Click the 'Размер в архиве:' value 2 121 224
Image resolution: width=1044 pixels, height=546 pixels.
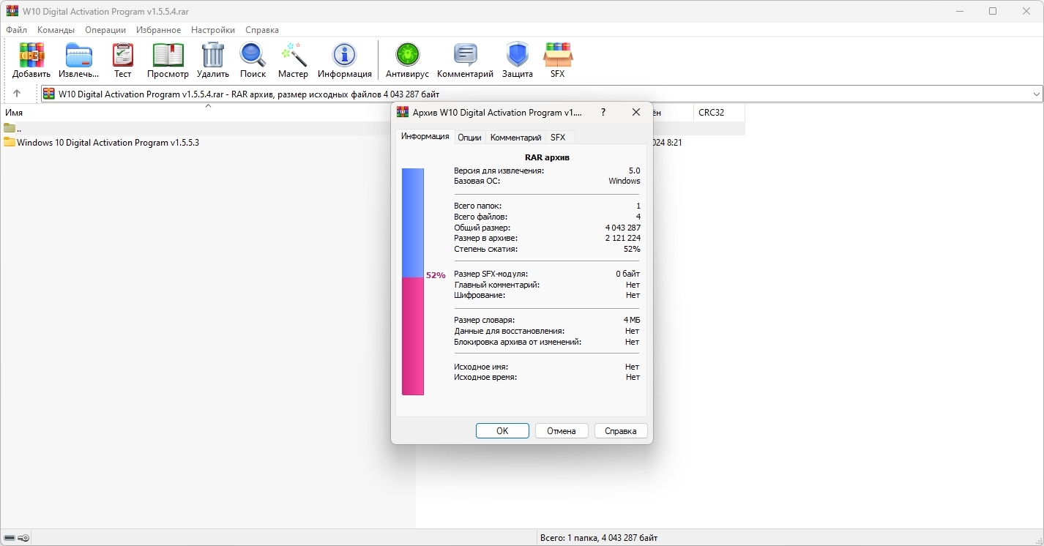point(622,239)
